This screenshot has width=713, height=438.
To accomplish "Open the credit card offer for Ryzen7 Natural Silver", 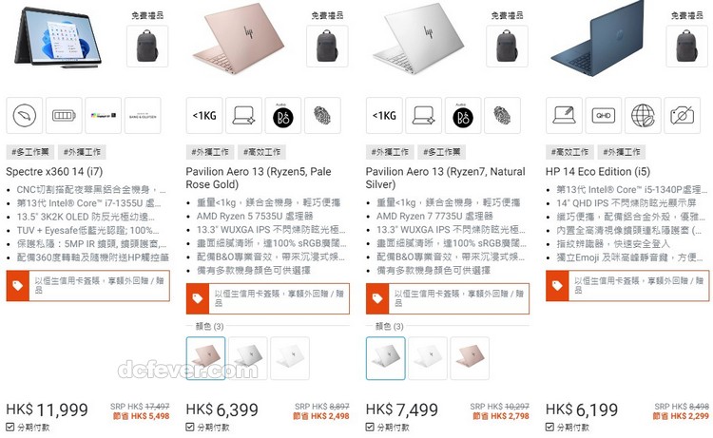I will (448, 299).
